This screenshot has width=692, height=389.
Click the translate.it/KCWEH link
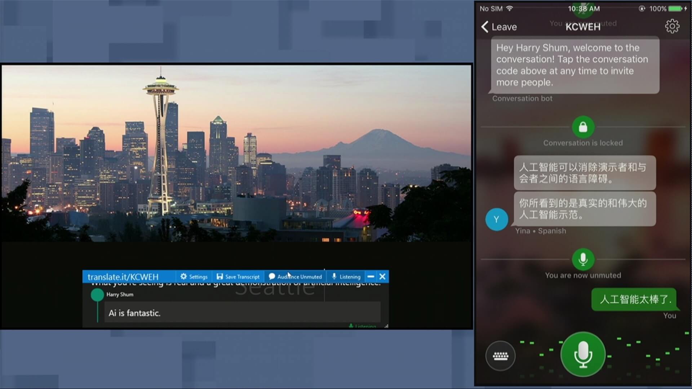coord(123,277)
